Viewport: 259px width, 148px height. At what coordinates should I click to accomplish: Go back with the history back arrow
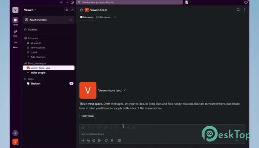point(61,2)
